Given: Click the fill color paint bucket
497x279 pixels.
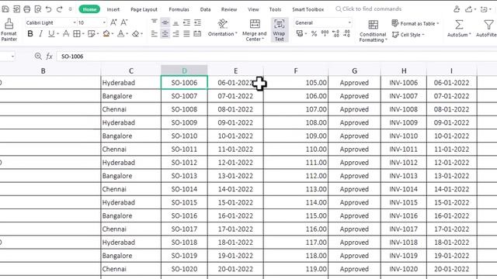Looking at the screenshot, I should click(106, 33).
